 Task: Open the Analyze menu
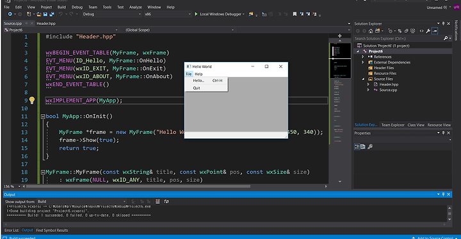(x=136, y=7)
